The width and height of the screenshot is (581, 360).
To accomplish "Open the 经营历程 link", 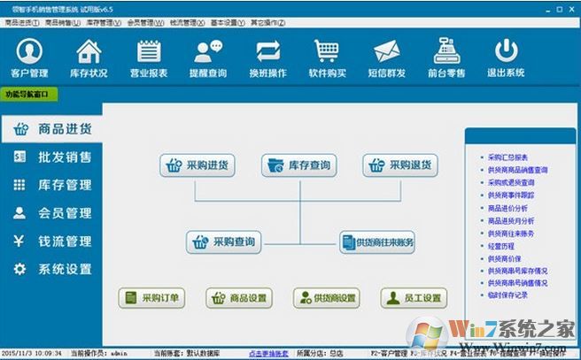I will coord(501,246).
